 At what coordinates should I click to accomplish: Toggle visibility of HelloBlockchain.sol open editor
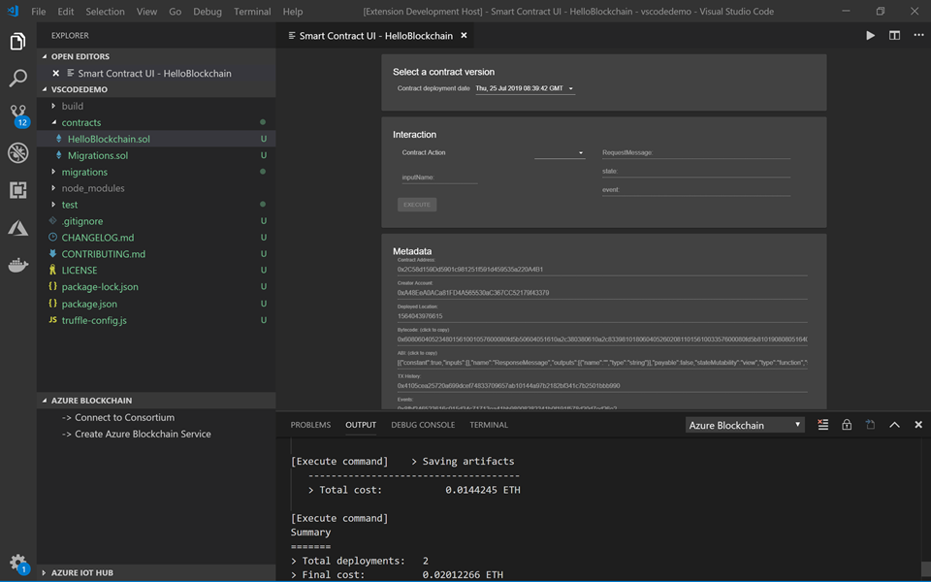[x=57, y=72]
